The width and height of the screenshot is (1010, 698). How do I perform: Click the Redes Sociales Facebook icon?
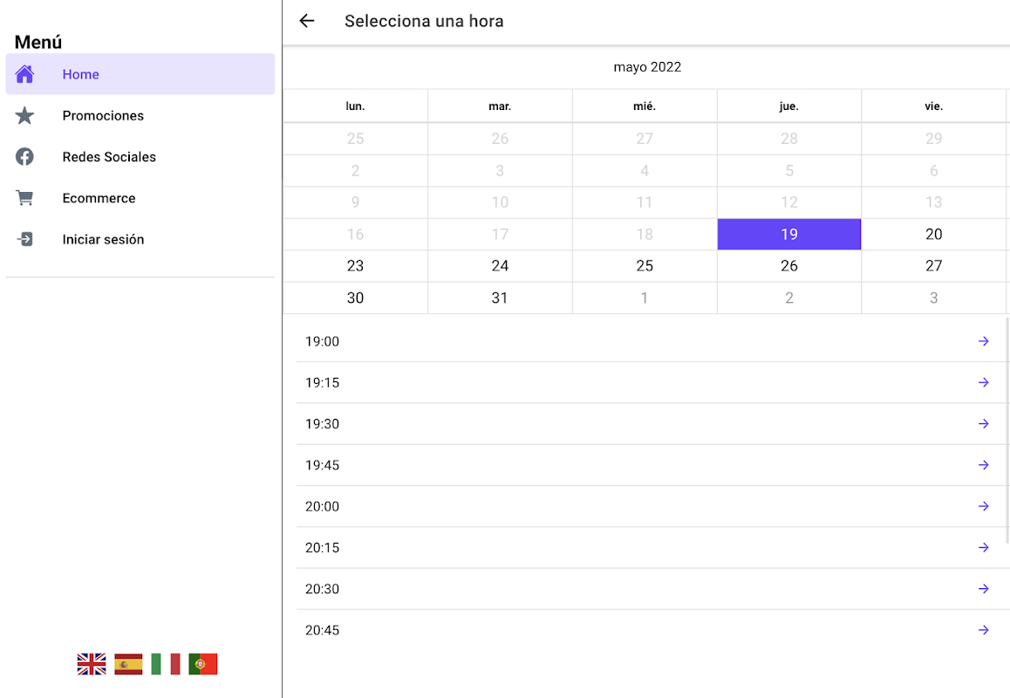(24, 157)
